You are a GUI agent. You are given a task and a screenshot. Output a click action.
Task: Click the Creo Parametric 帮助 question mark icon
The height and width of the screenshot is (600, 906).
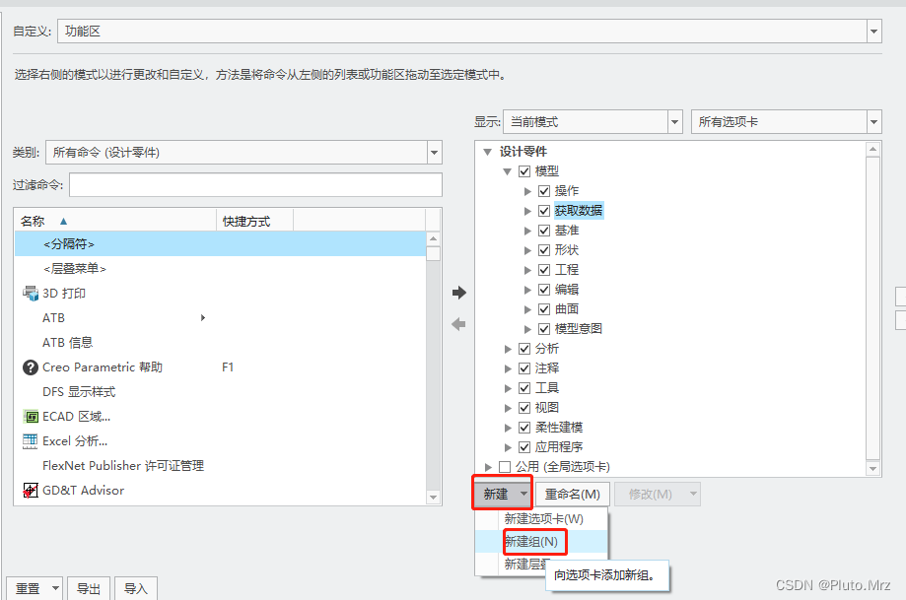click(x=29, y=367)
